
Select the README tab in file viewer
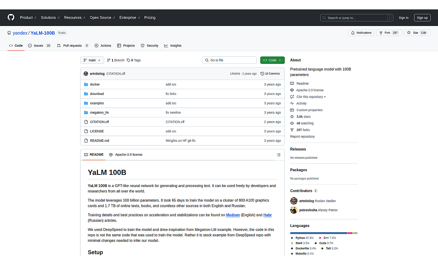tap(94, 155)
